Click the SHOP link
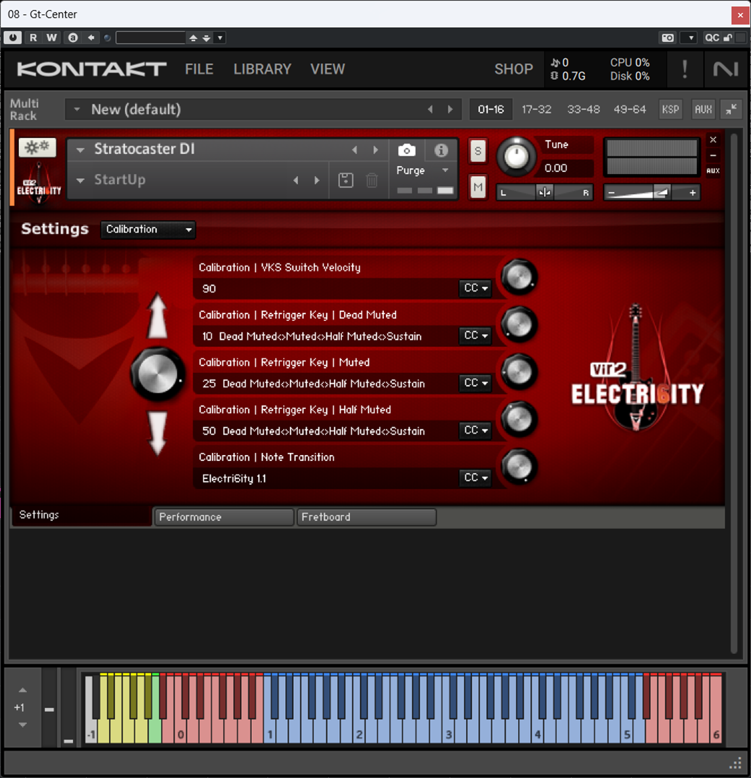 pyautogui.click(x=513, y=69)
